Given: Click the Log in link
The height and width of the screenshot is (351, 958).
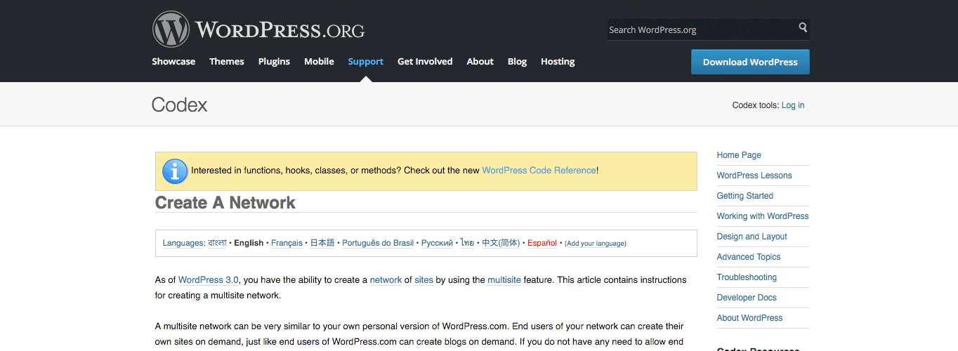Looking at the screenshot, I should pos(793,105).
